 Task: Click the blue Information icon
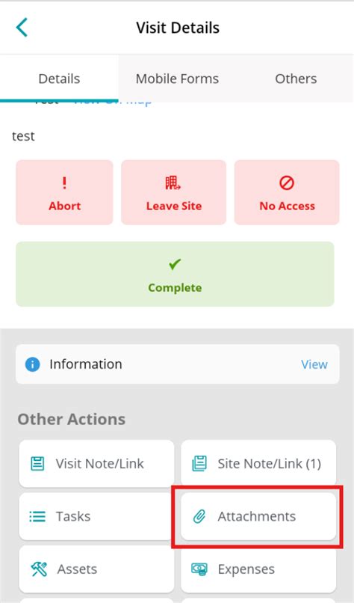click(x=32, y=364)
